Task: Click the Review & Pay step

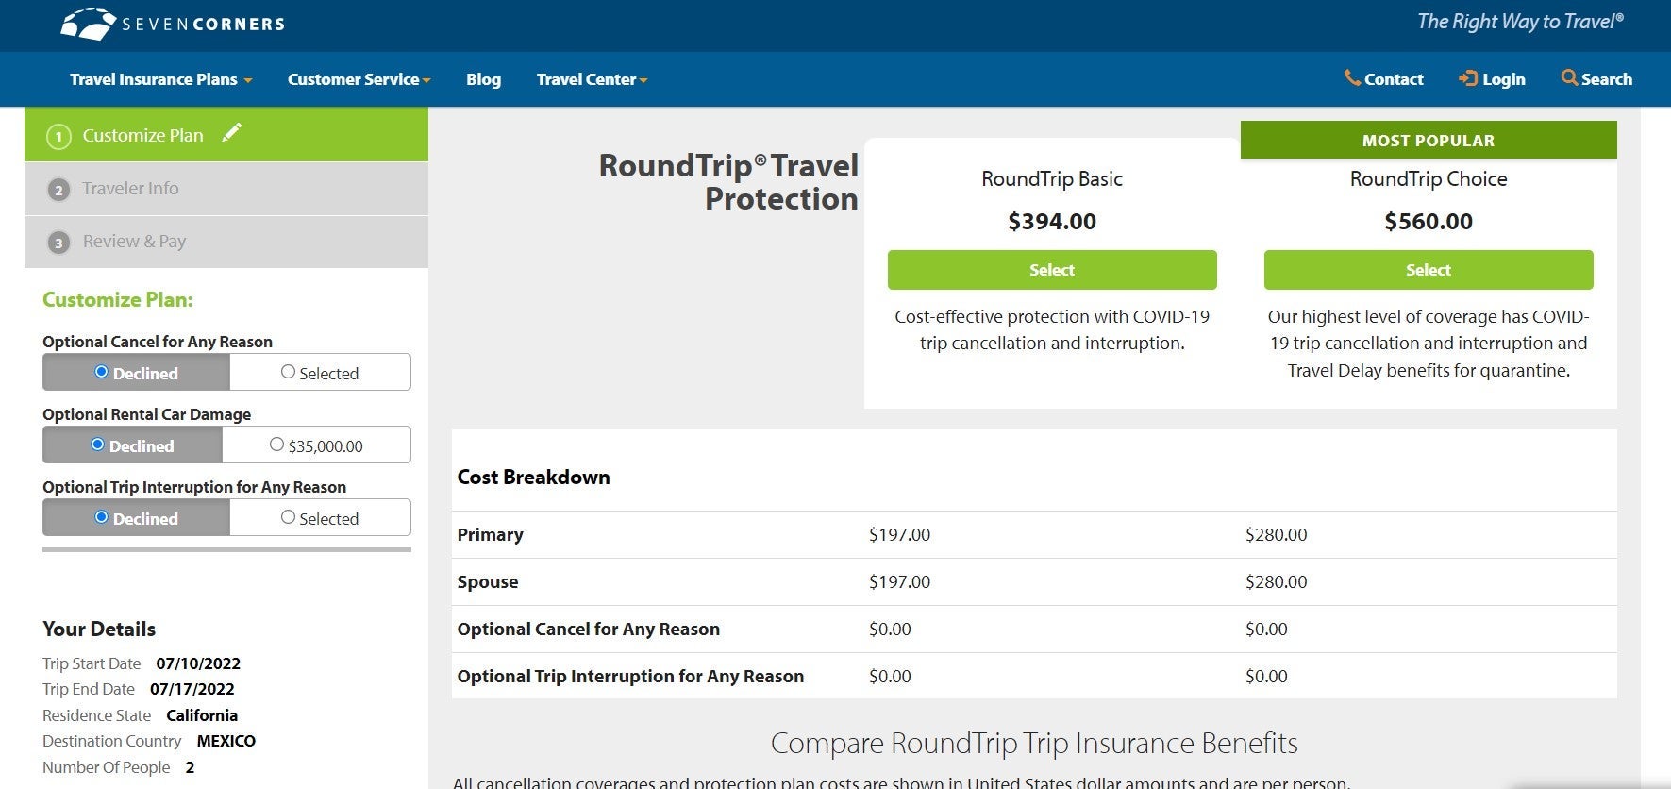Action: point(134,242)
